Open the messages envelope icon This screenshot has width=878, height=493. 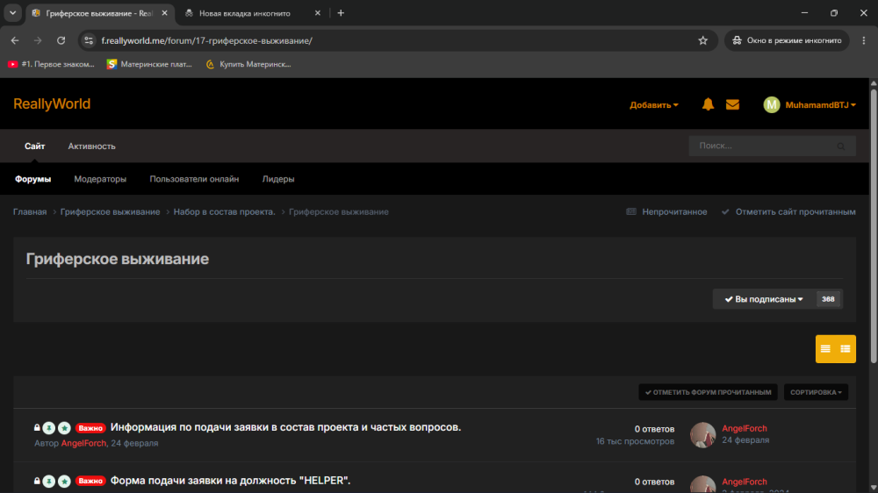(x=732, y=104)
